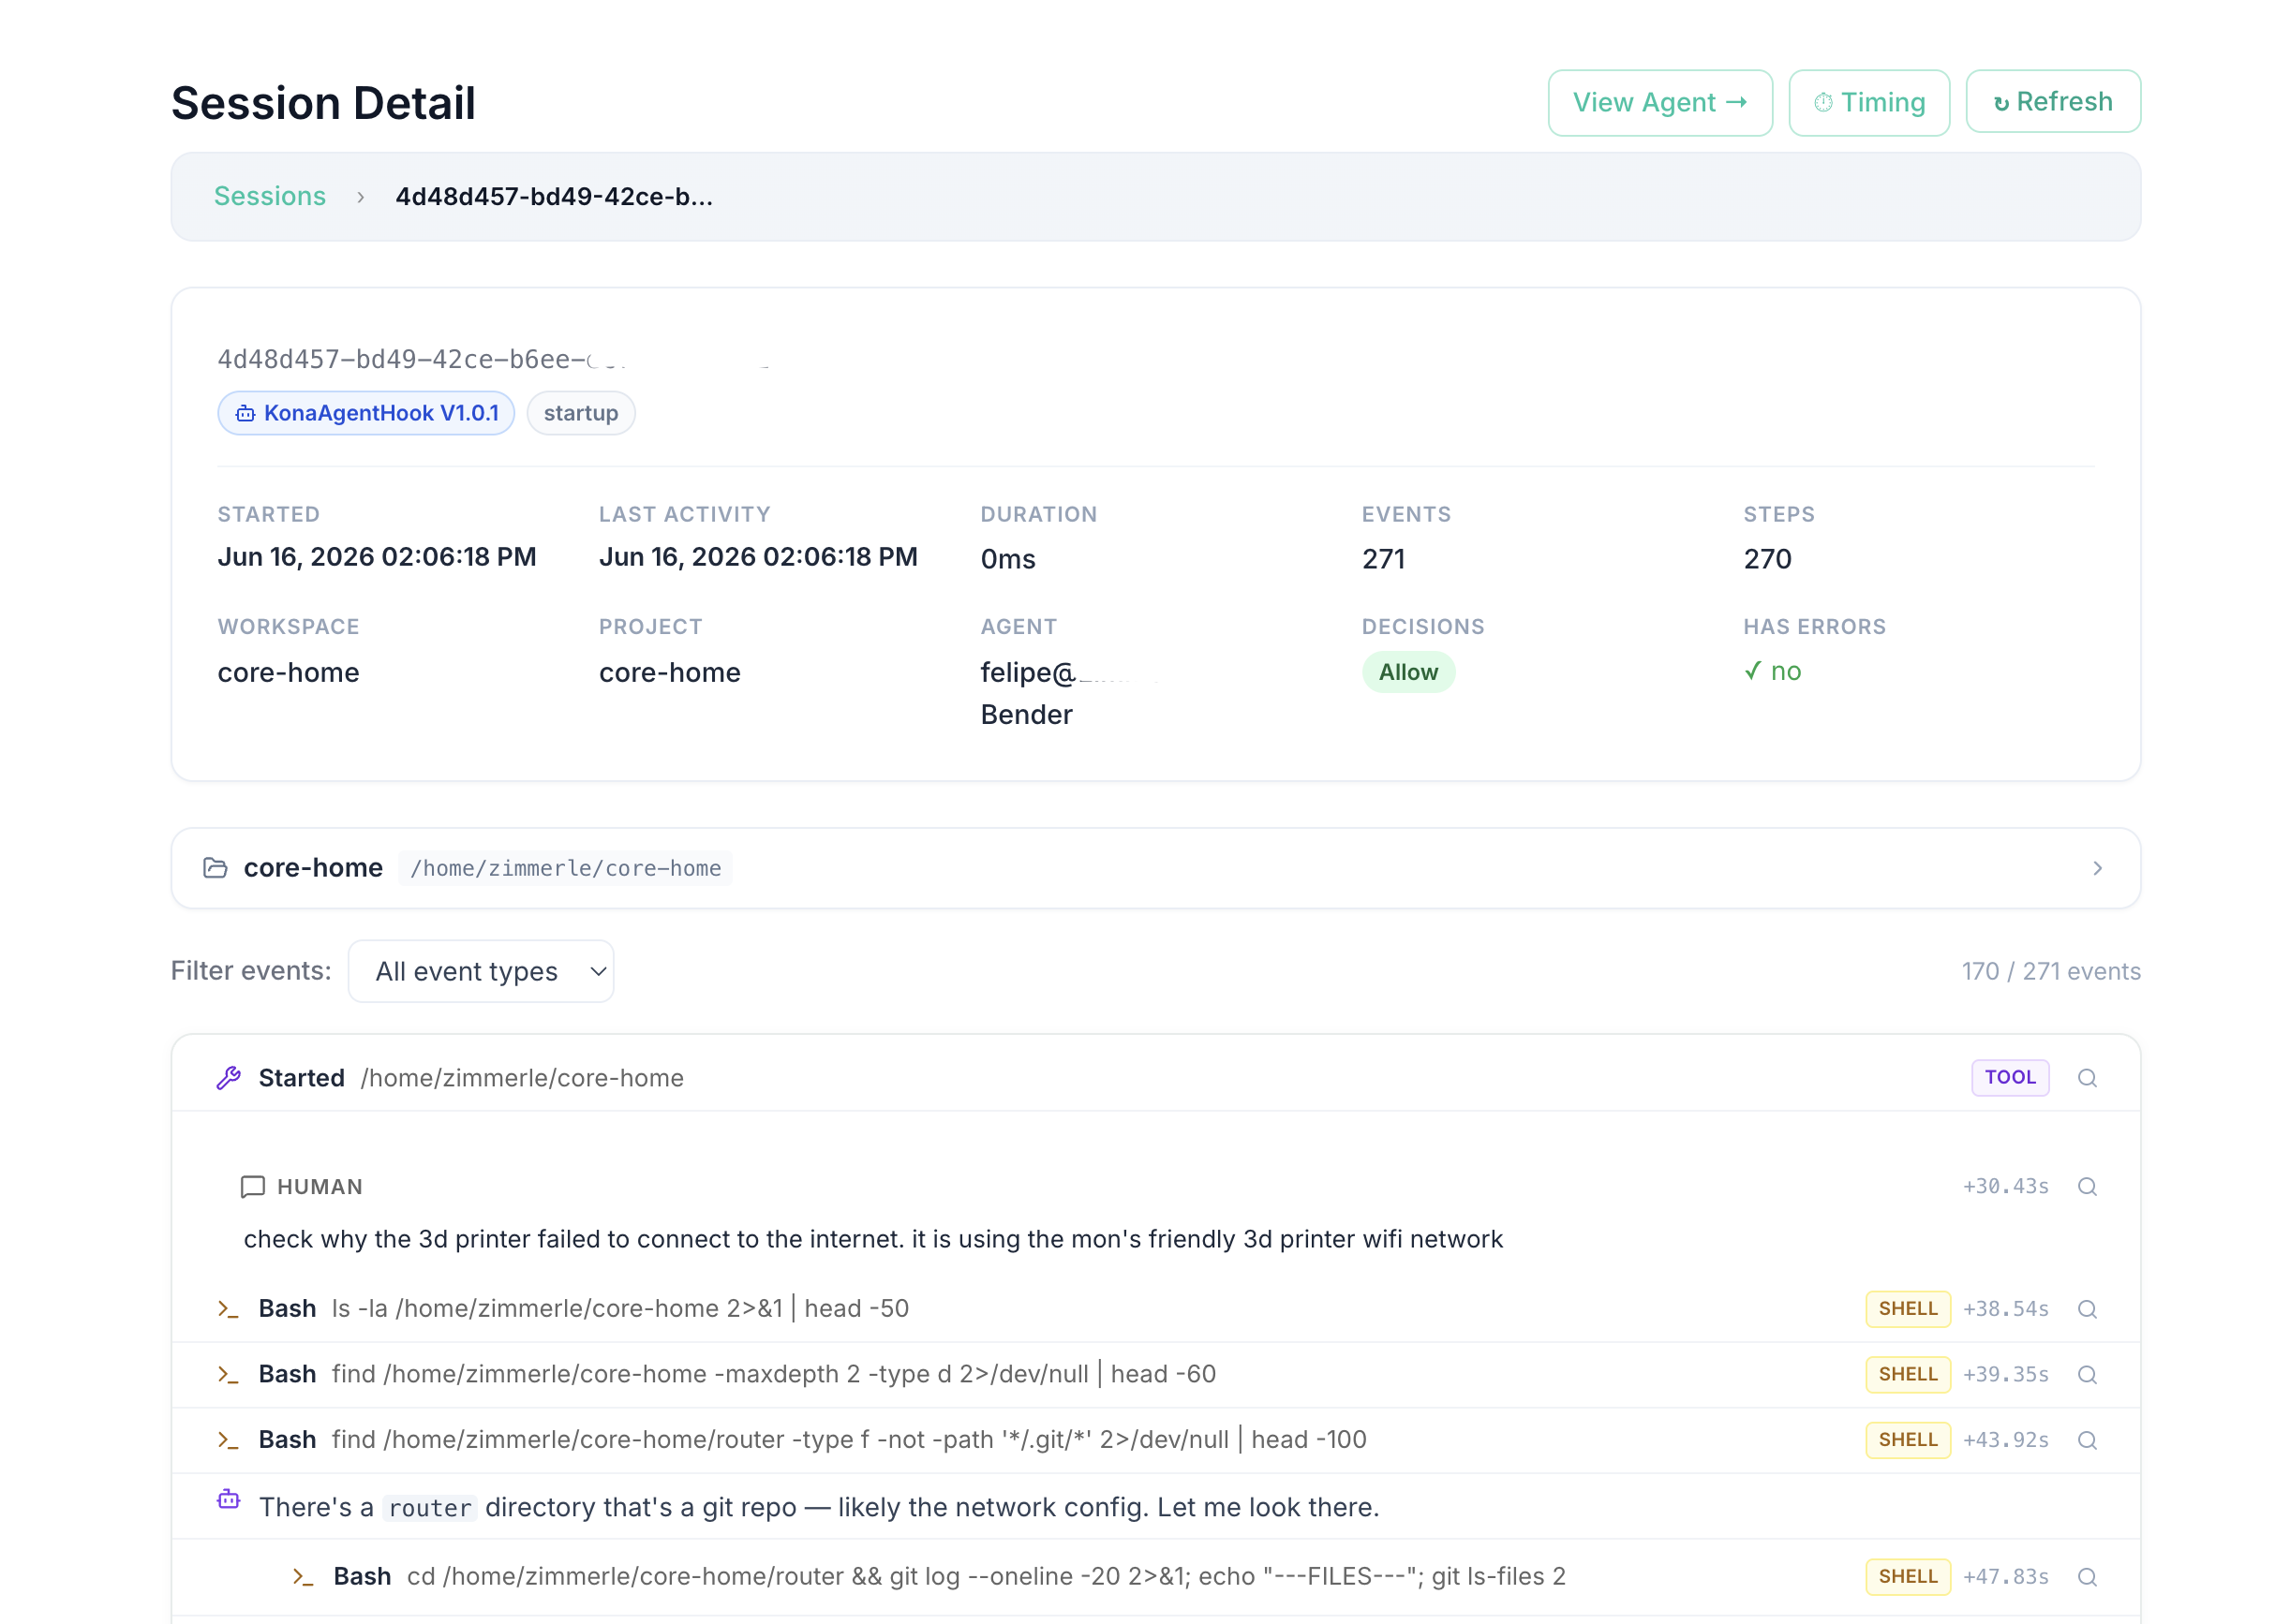This screenshot has height=1624, width=2275.
Task: Inspect the find router Bash event at +43.92s
Action: tap(2086, 1440)
